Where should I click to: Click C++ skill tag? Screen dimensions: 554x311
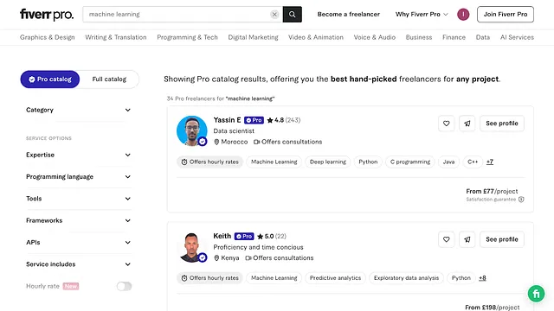click(x=473, y=162)
